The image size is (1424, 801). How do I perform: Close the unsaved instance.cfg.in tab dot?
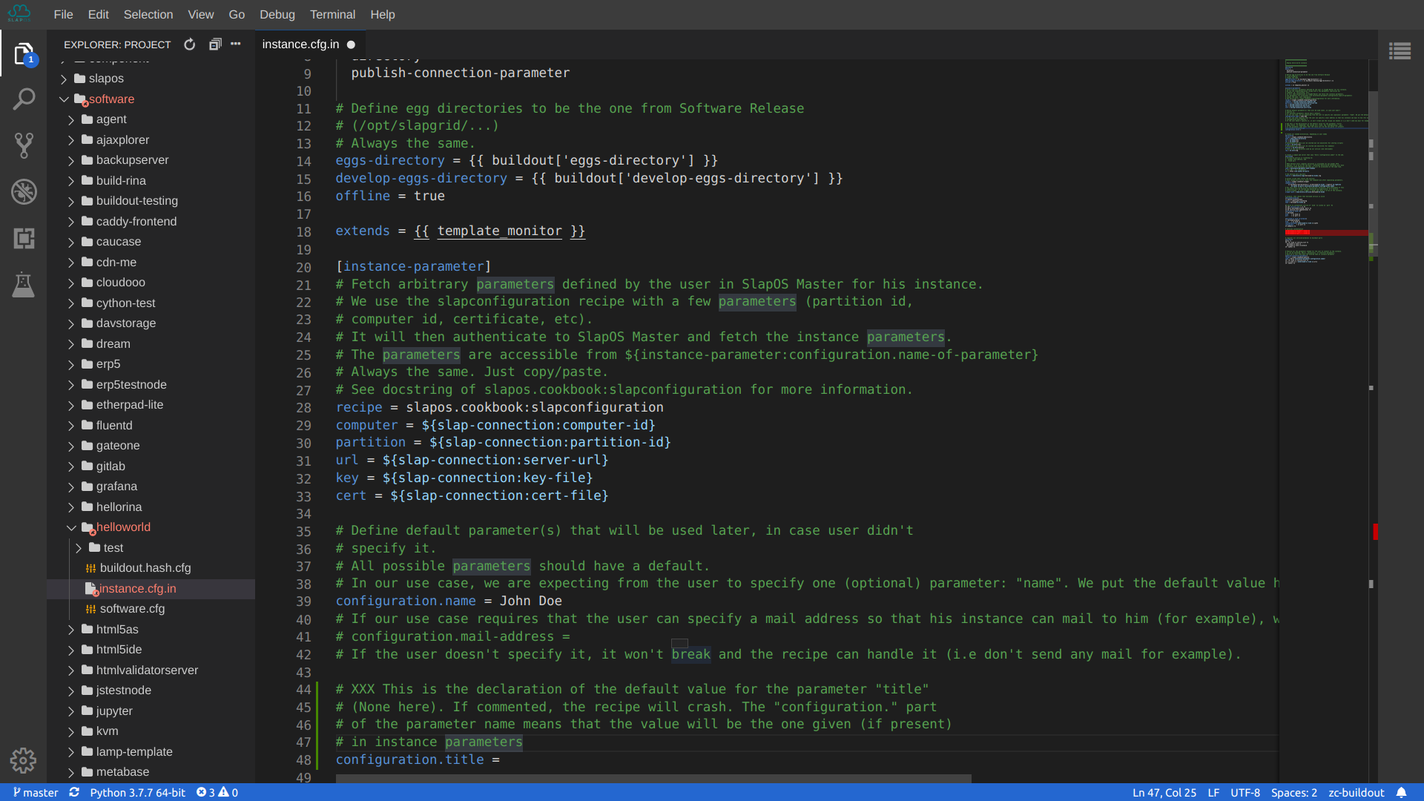[351, 44]
